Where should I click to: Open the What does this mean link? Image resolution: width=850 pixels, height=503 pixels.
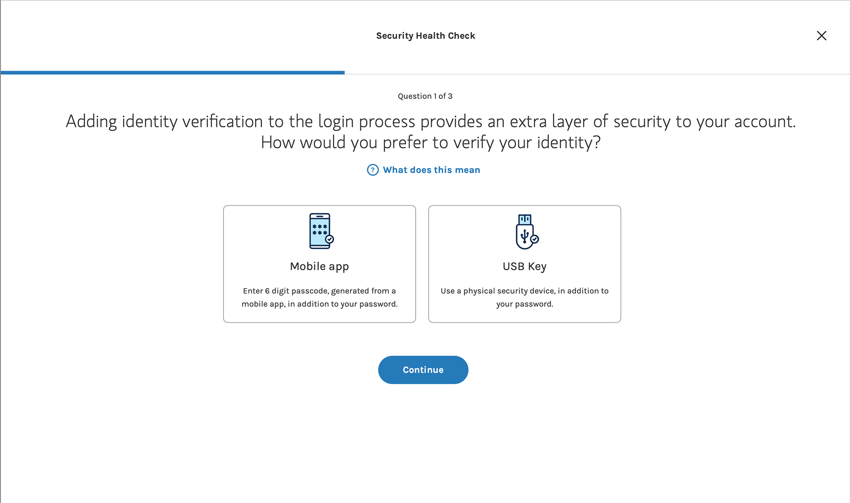pyautogui.click(x=431, y=170)
